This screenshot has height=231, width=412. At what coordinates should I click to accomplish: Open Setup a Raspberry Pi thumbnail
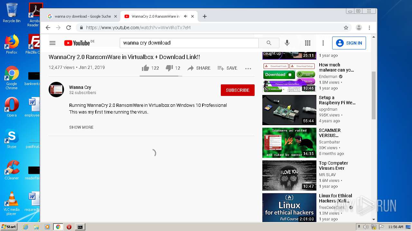pos(289,110)
